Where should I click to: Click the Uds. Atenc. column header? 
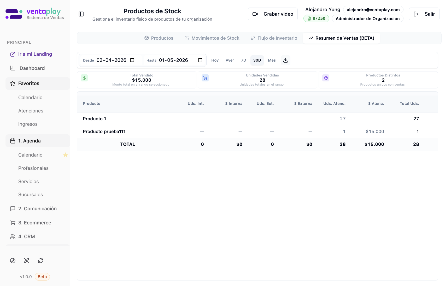[334, 104]
